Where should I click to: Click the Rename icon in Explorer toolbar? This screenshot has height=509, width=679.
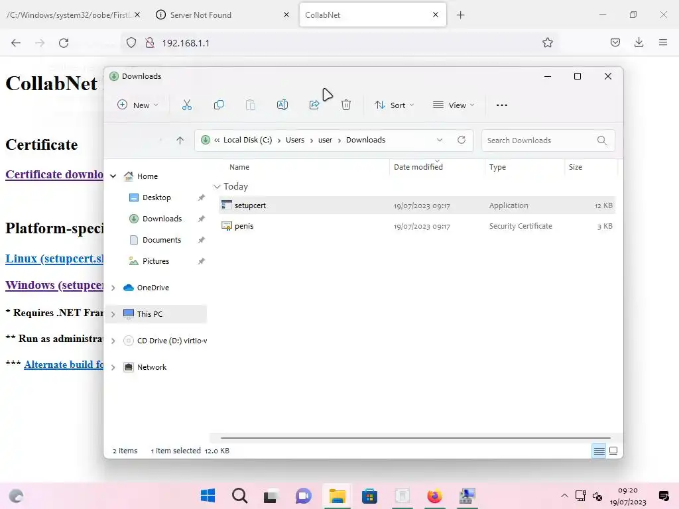282,105
